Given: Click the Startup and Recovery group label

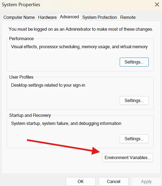Looking at the screenshot, I should pos(30,115).
